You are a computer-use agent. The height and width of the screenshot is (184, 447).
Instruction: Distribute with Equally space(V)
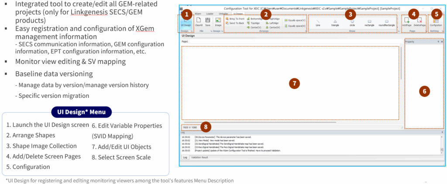295,21
